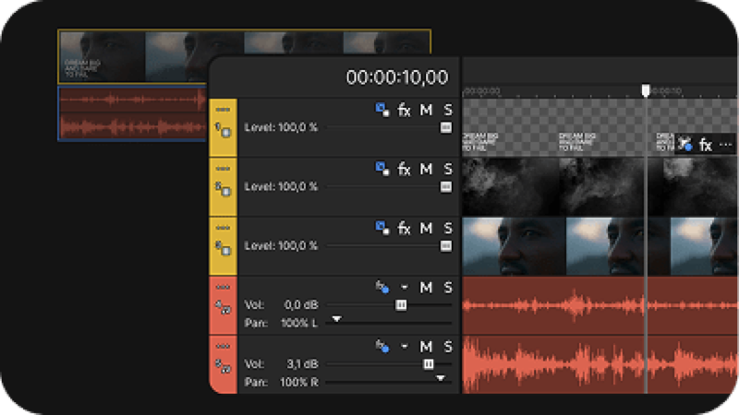This screenshot has width=739, height=415.
Task: Open track fx on third video track
Action: [x=404, y=228]
